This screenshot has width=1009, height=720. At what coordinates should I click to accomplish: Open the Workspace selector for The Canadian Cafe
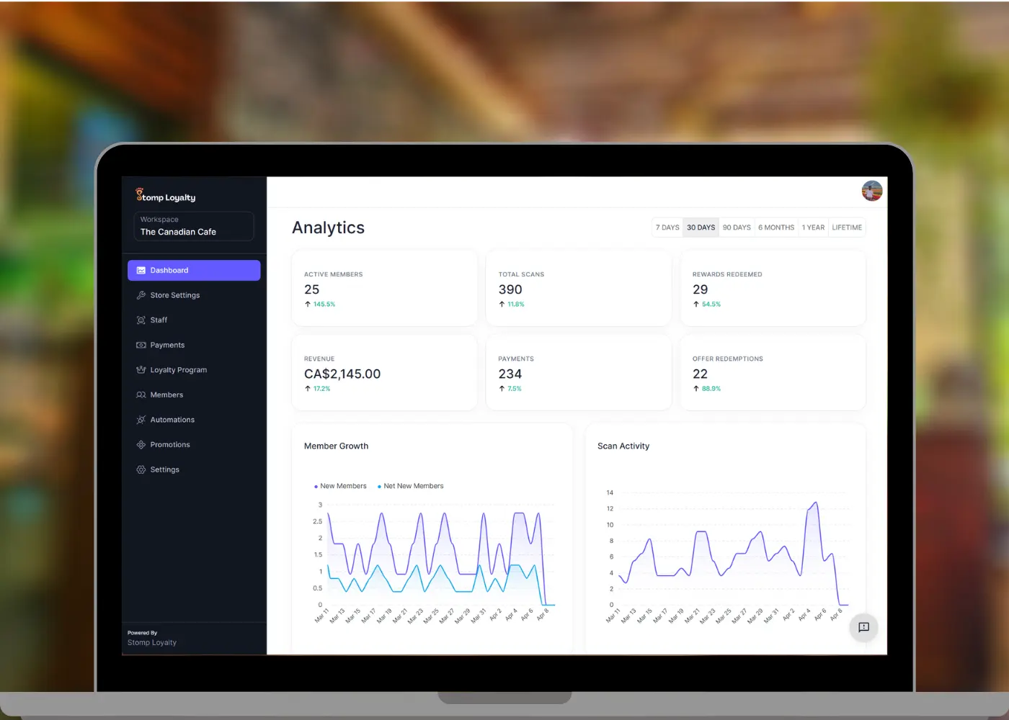click(193, 226)
